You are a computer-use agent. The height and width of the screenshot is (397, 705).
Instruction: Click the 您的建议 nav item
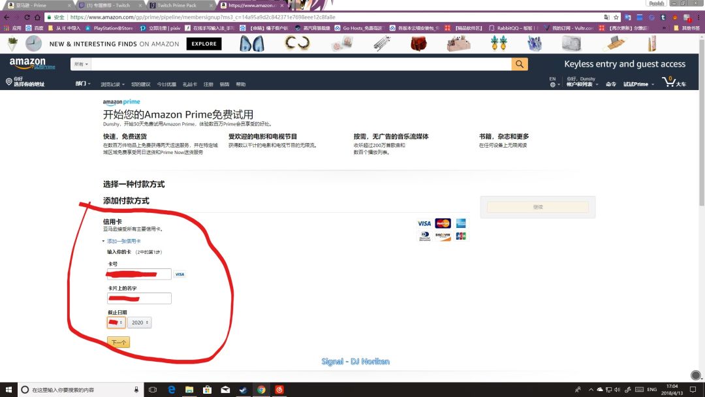[141, 84]
